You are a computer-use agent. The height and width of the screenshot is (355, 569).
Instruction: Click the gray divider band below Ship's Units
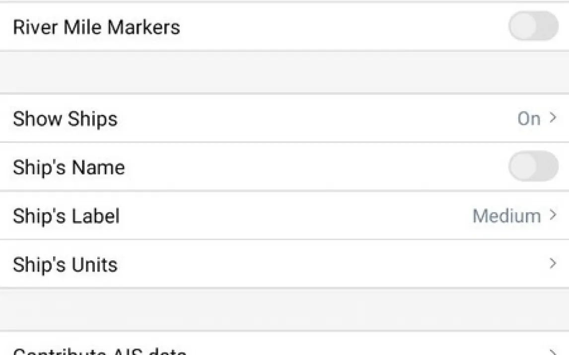284,309
